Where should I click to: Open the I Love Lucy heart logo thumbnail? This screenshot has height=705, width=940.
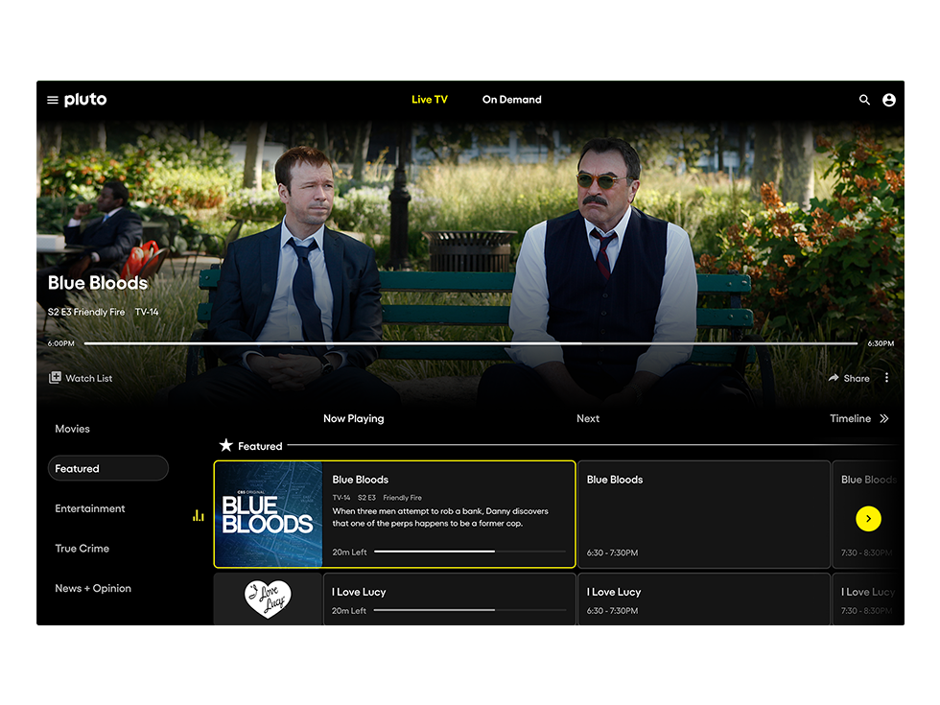coord(268,599)
